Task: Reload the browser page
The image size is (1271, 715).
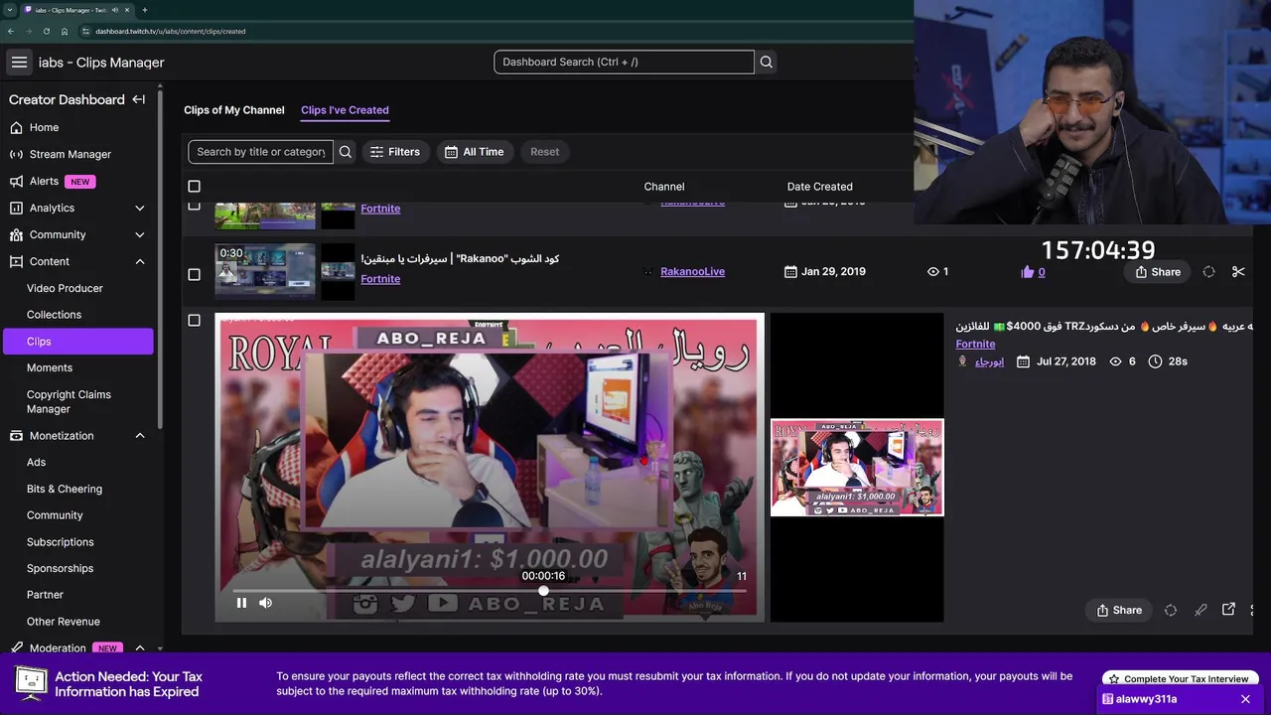Action: [x=46, y=31]
